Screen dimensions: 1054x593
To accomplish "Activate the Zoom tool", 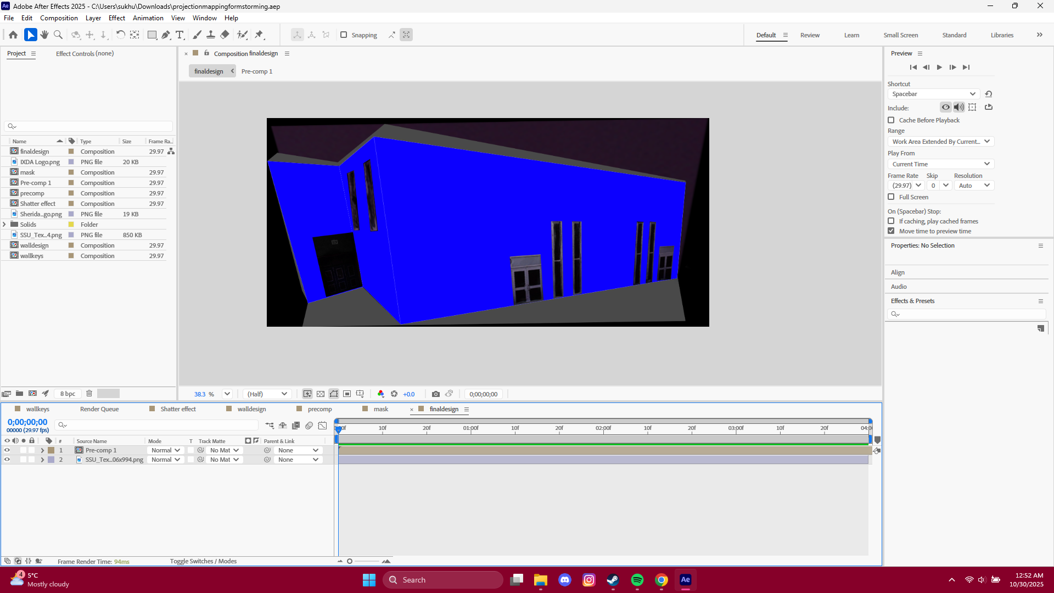I will 58,35.
